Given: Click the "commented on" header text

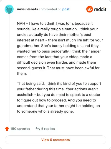Looking at the screenshot, I should point(50,9).
